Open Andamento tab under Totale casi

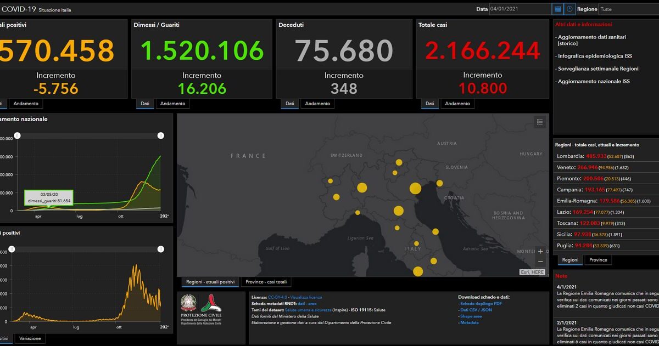tap(457, 104)
